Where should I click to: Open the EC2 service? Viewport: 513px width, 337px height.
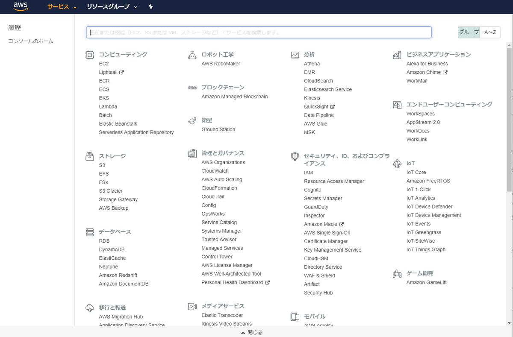(104, 64)
